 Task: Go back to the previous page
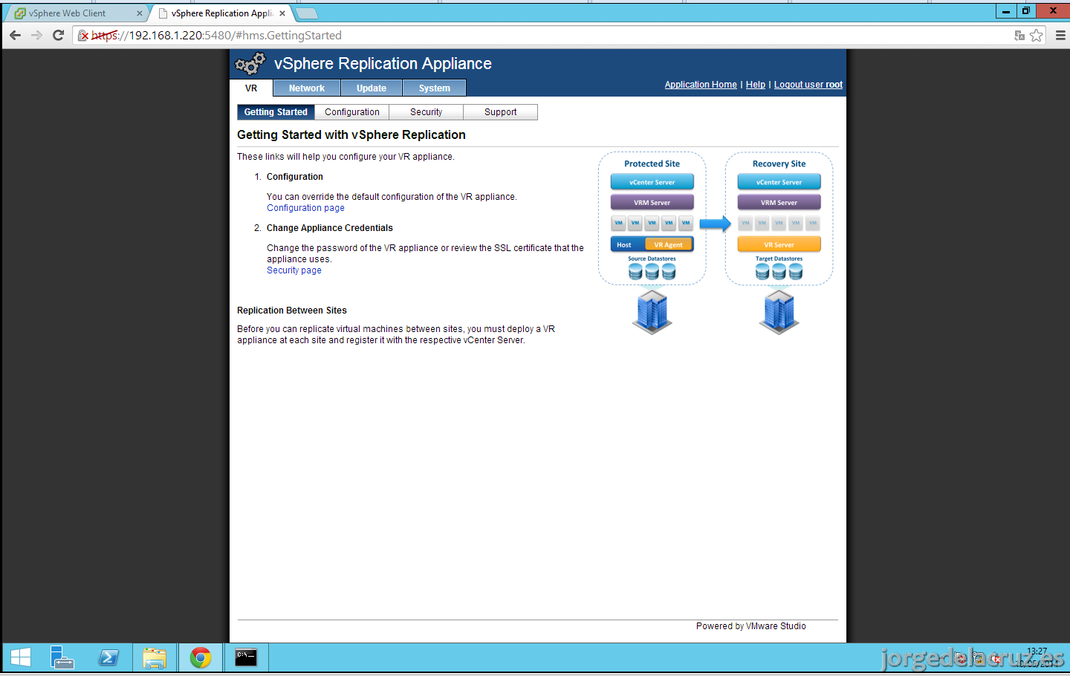click(15, 35)
